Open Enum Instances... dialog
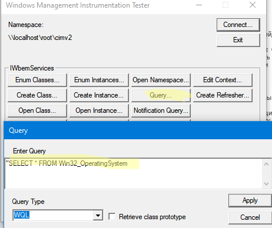This screenshot has width=272, height=228. [99, 80]
